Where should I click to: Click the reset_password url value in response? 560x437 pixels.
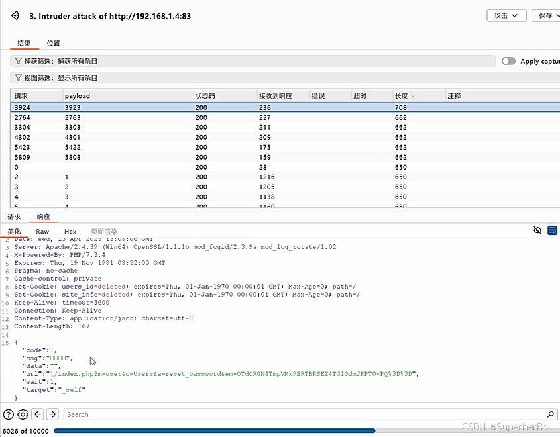232,374
